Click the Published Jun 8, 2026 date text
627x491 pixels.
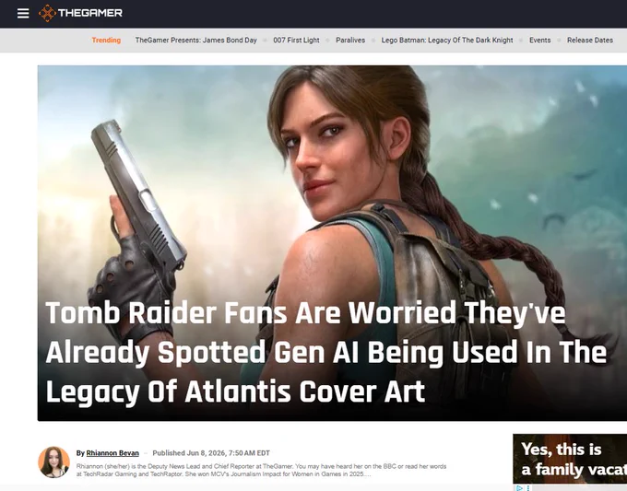point(211,453)
